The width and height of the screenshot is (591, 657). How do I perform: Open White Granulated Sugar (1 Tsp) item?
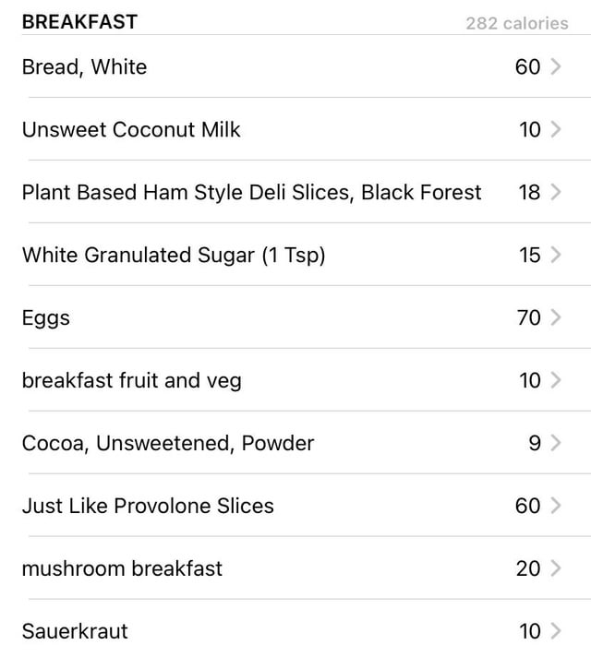coord(174,256)
